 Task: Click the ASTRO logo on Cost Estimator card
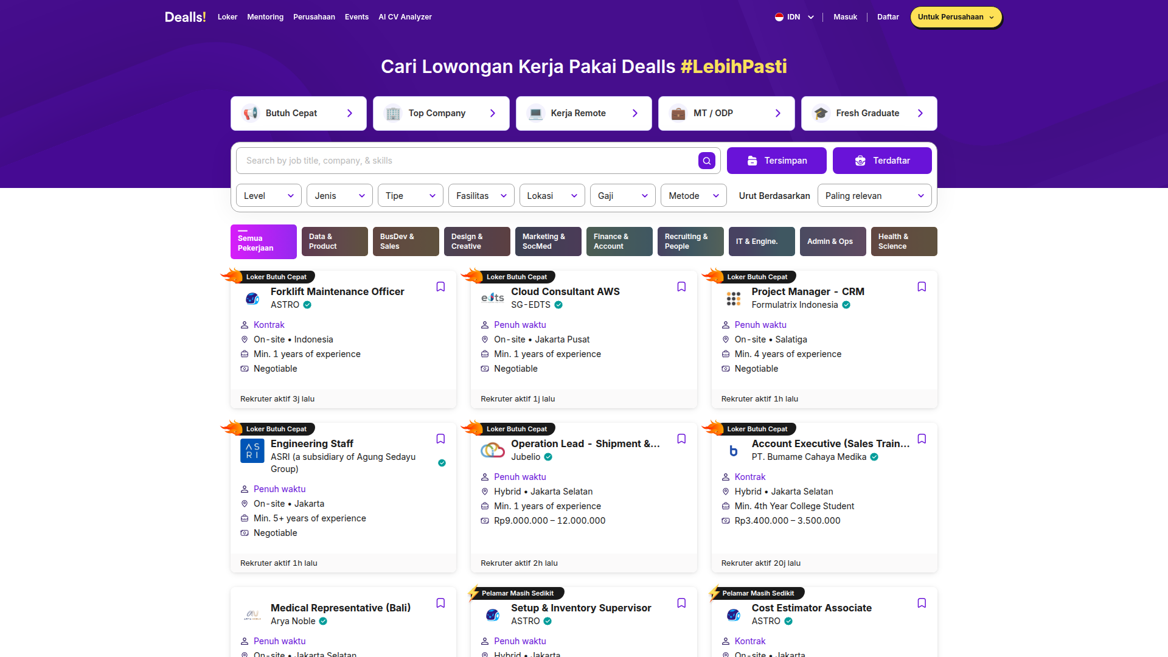pos(733,614)
